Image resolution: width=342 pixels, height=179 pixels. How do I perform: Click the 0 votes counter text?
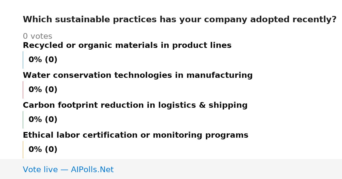pyautogui.click(x=37, y=36)
